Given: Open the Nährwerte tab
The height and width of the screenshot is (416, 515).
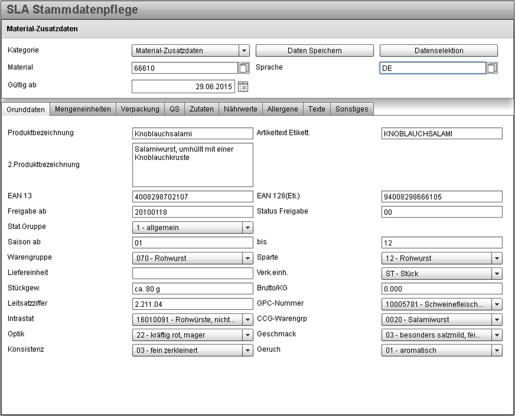Looking at the screenshot, I should click(x=241, y=109).
